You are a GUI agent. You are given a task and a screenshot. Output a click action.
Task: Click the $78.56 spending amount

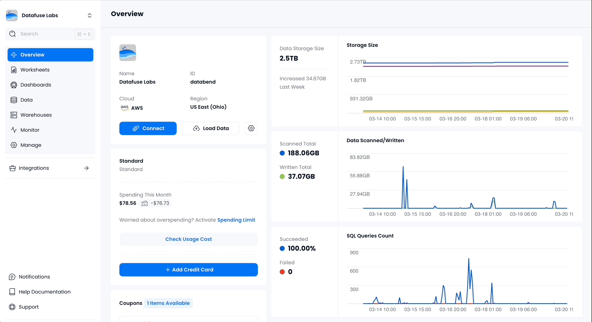[x=128, y=203]
